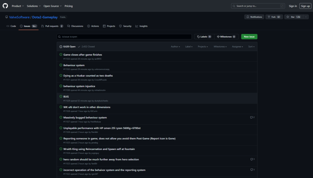Click the Notifications bell button

pyautogui.click(x=254, y=17)
